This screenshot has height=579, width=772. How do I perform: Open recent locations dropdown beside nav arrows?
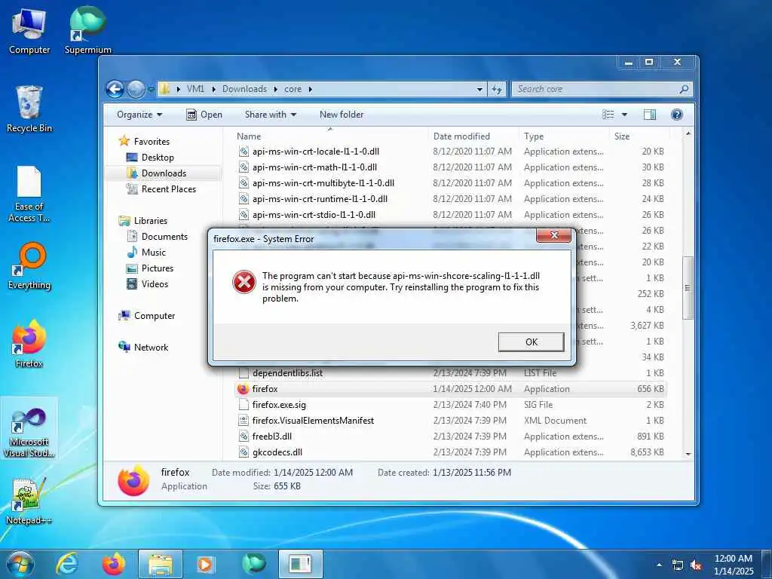click(150, 90)
